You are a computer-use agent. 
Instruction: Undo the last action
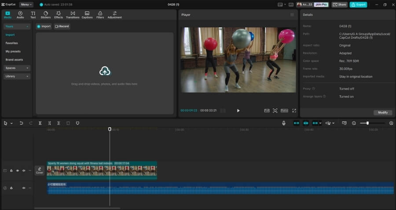point(21,123)
